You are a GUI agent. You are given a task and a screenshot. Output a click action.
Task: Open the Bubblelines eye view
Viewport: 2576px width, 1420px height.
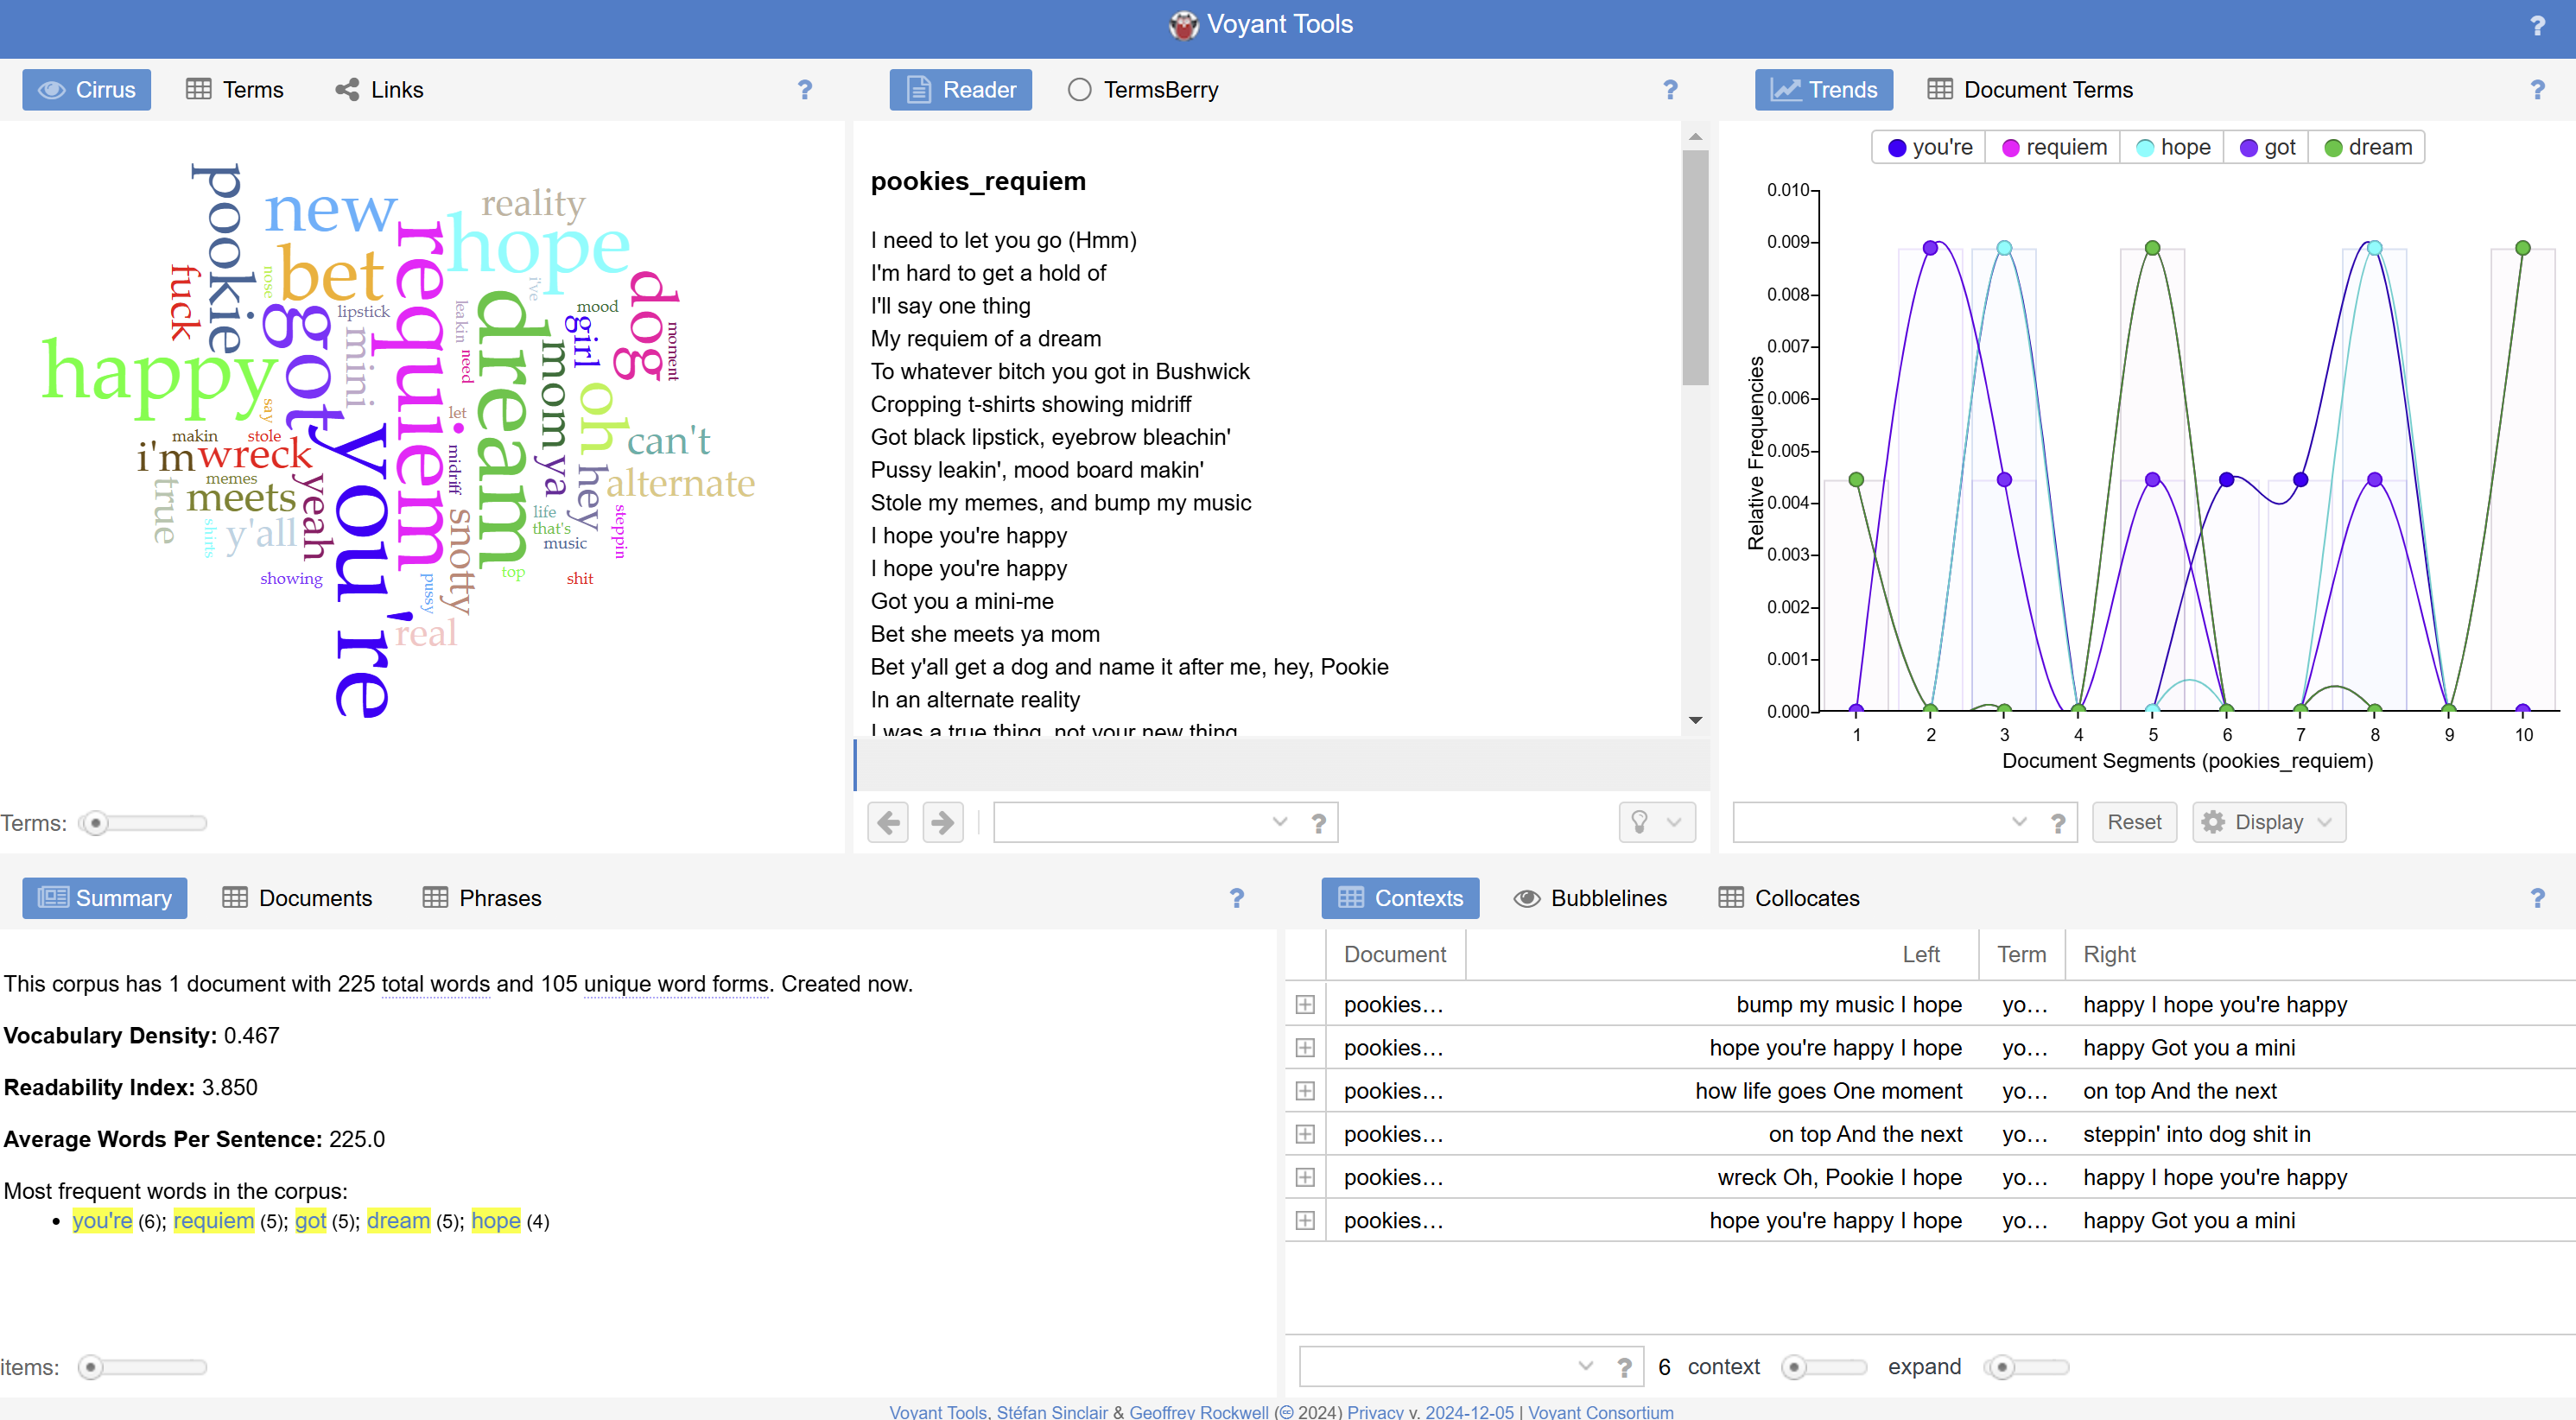pyautogui.click(x=1590, y=898)
